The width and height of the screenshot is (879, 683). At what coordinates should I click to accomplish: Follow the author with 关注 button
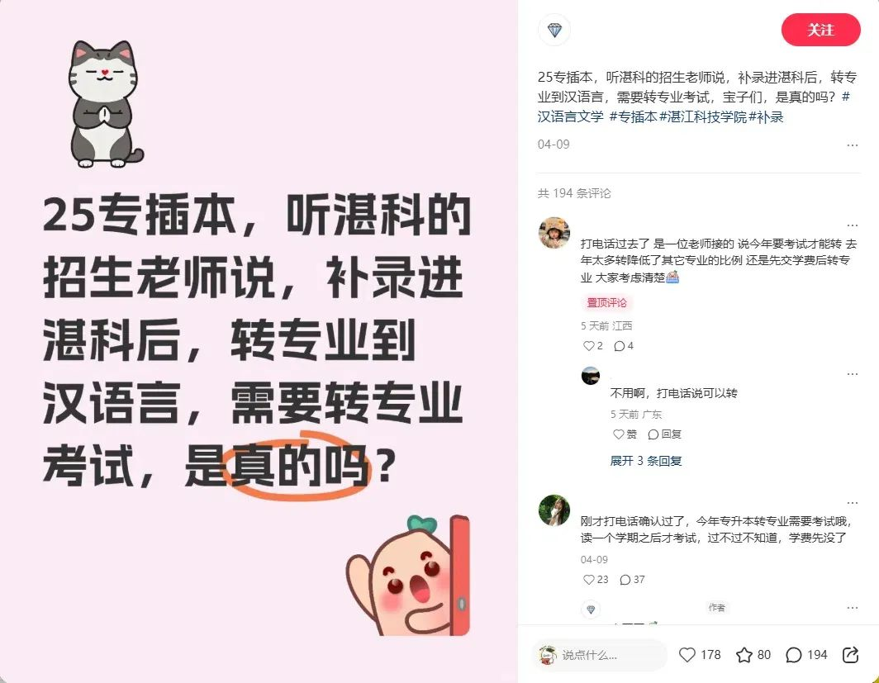[x=820, y=31]
